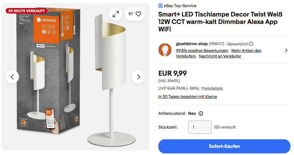The width and height of the screenshot is (294, 155).
Task: Click the product title heading
Action: click(218, 22)
